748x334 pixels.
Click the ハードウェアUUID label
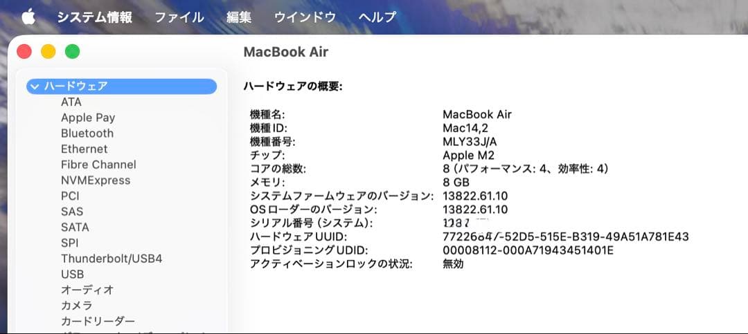(x=299, y=236)
